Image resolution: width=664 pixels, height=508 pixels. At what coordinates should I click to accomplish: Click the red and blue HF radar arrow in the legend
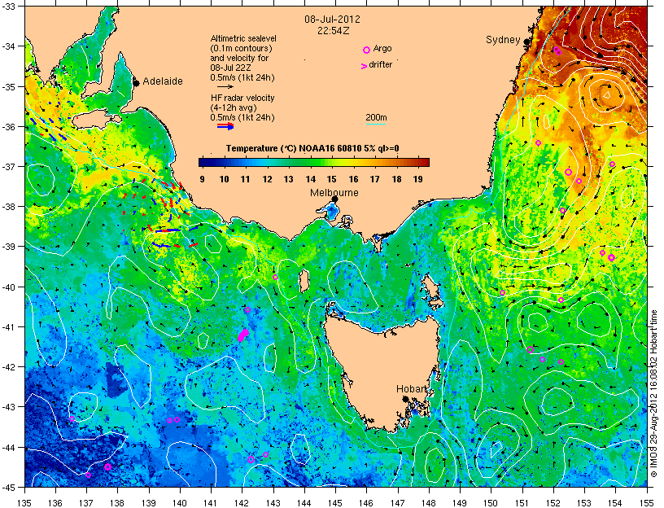(x=225, y=126)
